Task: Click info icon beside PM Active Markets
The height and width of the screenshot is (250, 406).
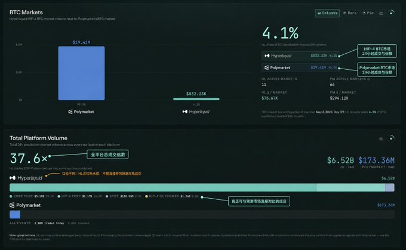Action: 369,79
